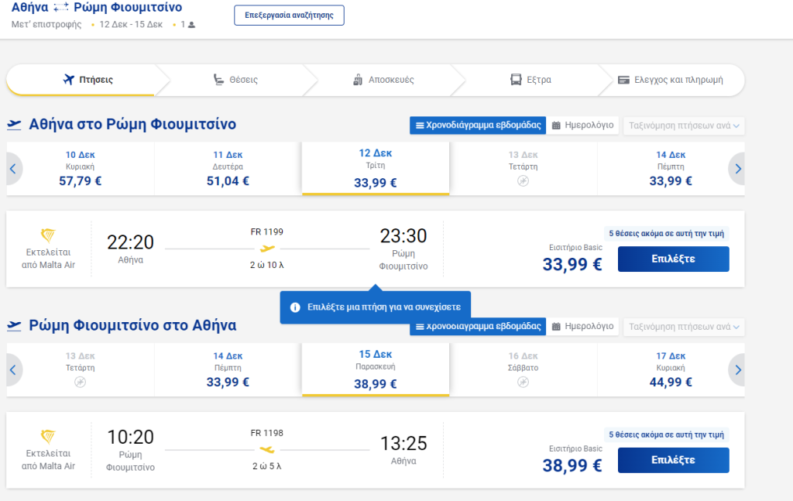
Task: Select return date 13 Δεκ Τετάρτη
Action: coord(81,370)
